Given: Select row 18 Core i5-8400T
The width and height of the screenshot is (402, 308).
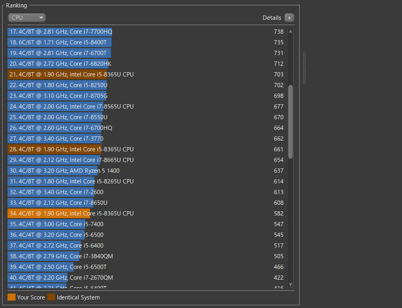Looking at the screenshot, I should [x=147, y=42].
